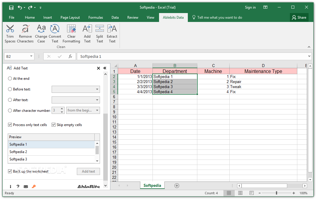The width and height of the screenshot is (316, 199).
Task: Open the File menu
Action: point(12,17)
